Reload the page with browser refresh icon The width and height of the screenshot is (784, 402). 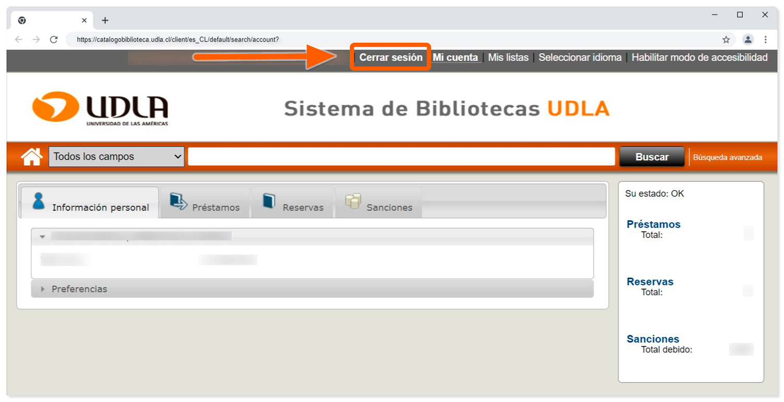pyautogui.click(x=53, y=40)
